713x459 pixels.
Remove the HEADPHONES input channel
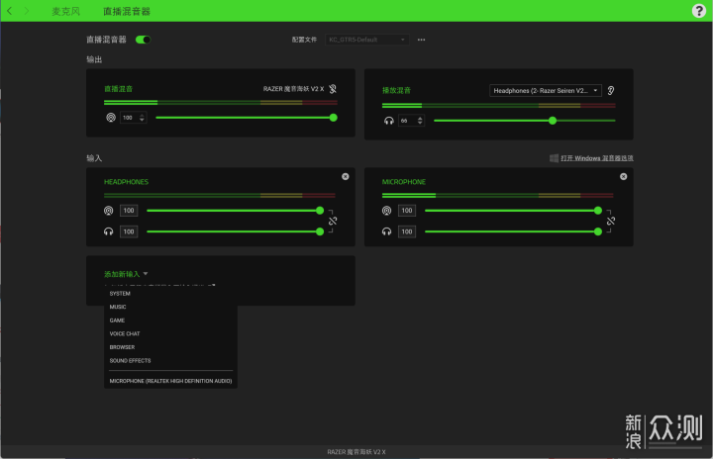[x=346, y=177]
